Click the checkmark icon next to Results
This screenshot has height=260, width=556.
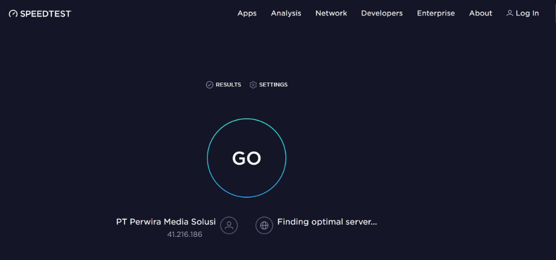209,85
